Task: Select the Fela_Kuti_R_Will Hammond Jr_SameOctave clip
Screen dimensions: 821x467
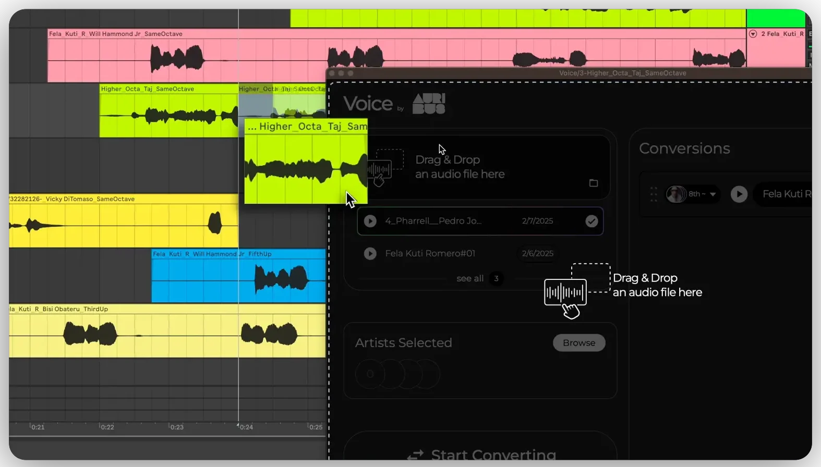Action: click(397, 55)
